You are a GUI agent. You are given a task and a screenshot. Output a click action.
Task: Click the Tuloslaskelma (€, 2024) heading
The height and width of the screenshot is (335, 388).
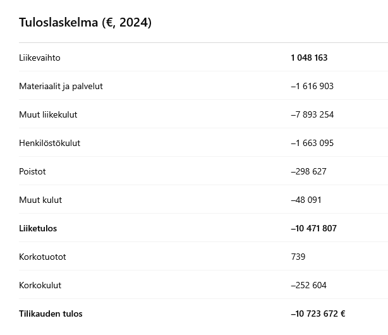point(85,23)
